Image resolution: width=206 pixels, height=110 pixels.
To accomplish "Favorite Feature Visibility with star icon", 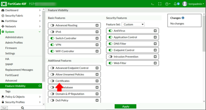I will pyautogui.click(x=39, y=86).
